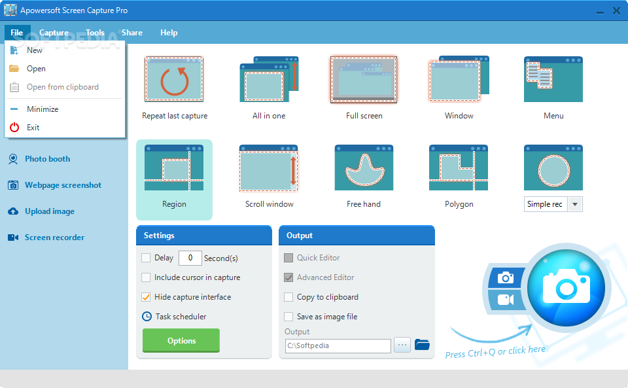Enable the Delay checkbox
This screenshot has width=628, height=388.
(146, 257)
